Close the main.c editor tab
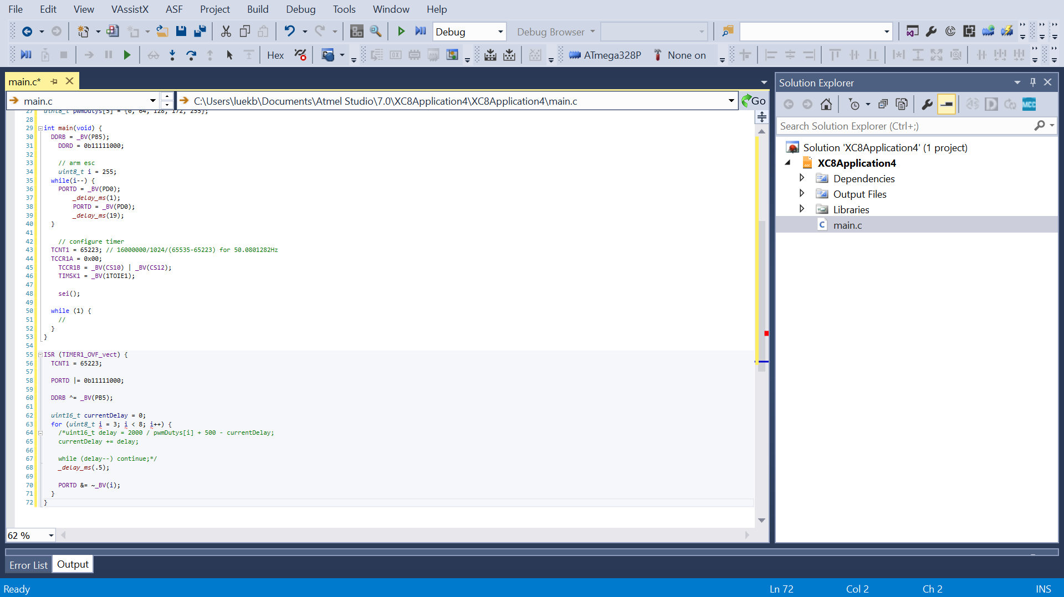Image resolution: width=1064 pixels, height=597 pixels. point(69,81)
